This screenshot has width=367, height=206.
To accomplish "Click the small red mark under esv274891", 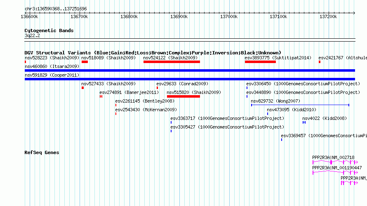I will 101,96.
